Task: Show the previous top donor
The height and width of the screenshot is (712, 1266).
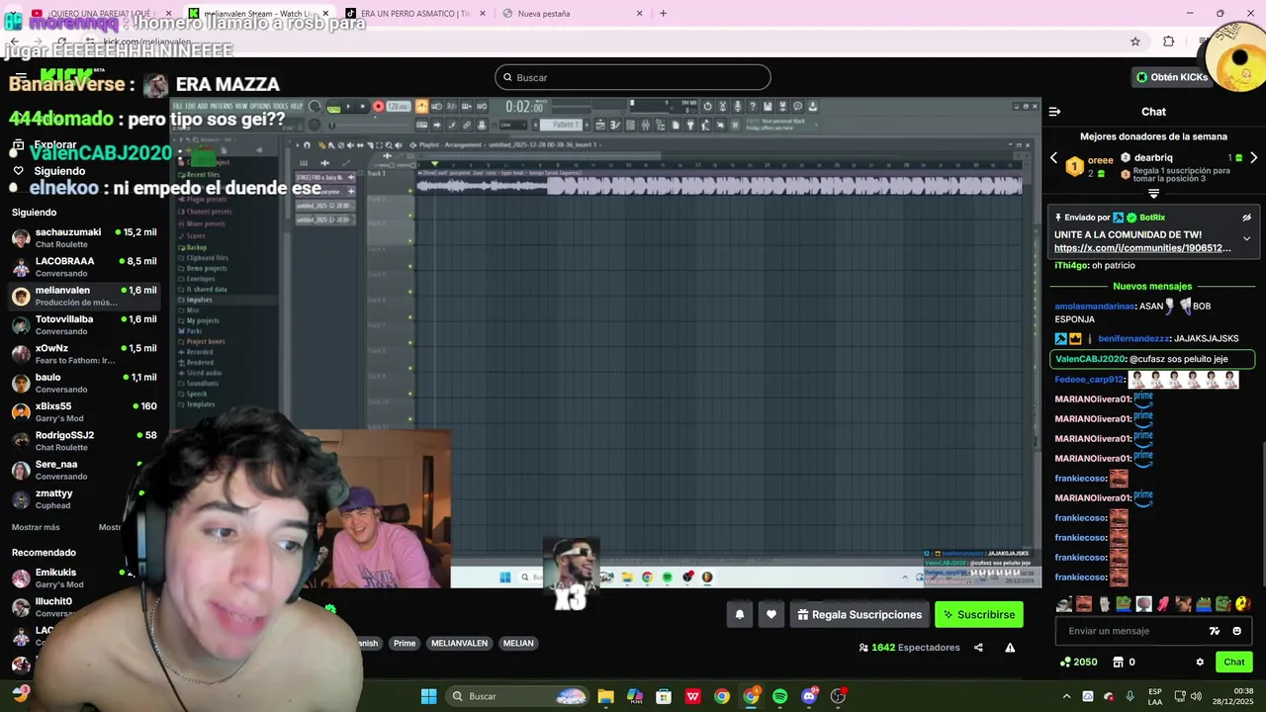Action: pyautogui.click(x=1053, y=158)
